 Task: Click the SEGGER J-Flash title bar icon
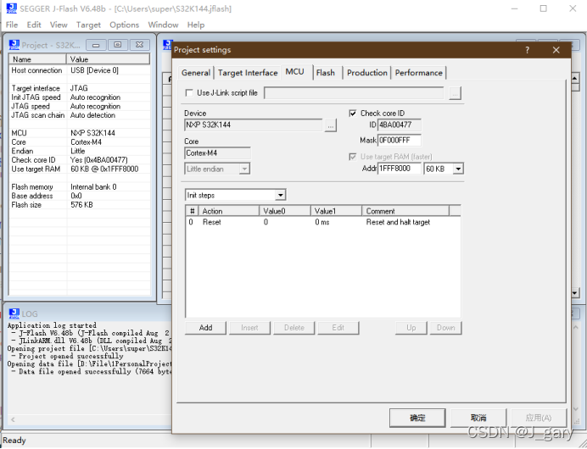[12, 8]
